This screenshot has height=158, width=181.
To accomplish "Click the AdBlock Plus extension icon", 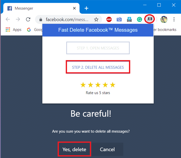I will coord(109,19).
